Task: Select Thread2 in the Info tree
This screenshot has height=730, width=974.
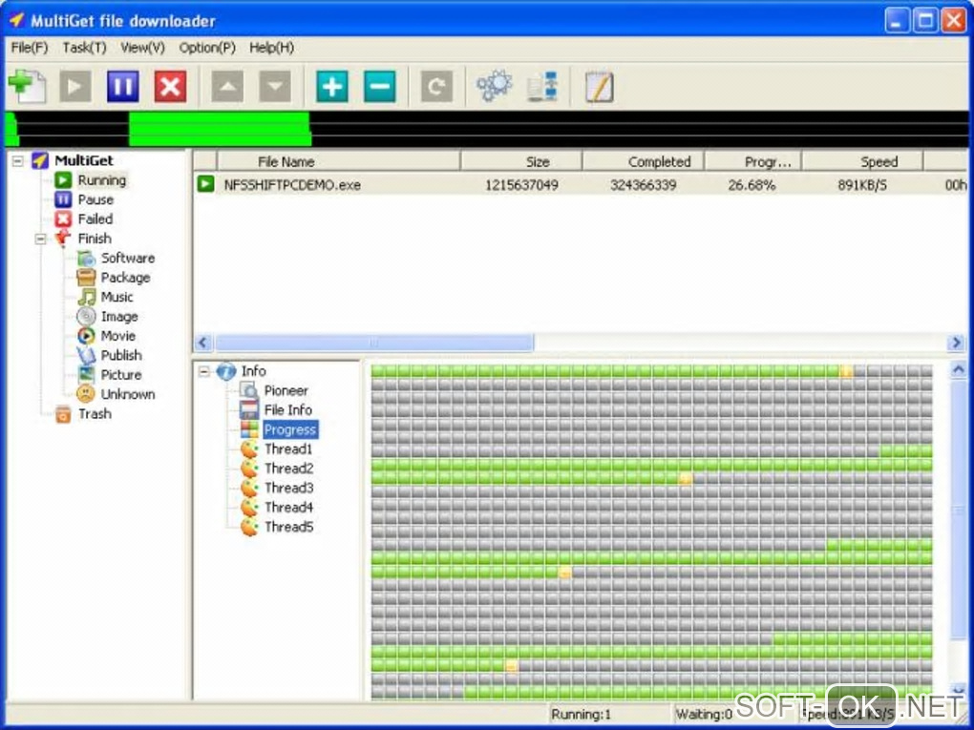Action: click(x=288, y=468)
